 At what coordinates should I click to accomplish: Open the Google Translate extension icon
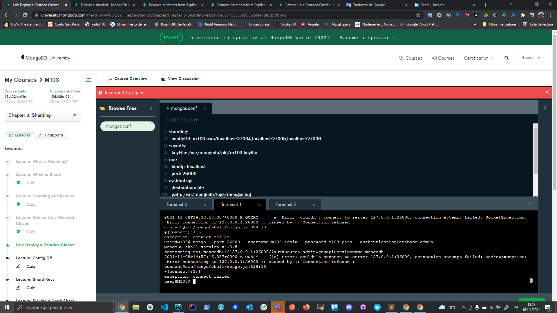click(430, 15)
